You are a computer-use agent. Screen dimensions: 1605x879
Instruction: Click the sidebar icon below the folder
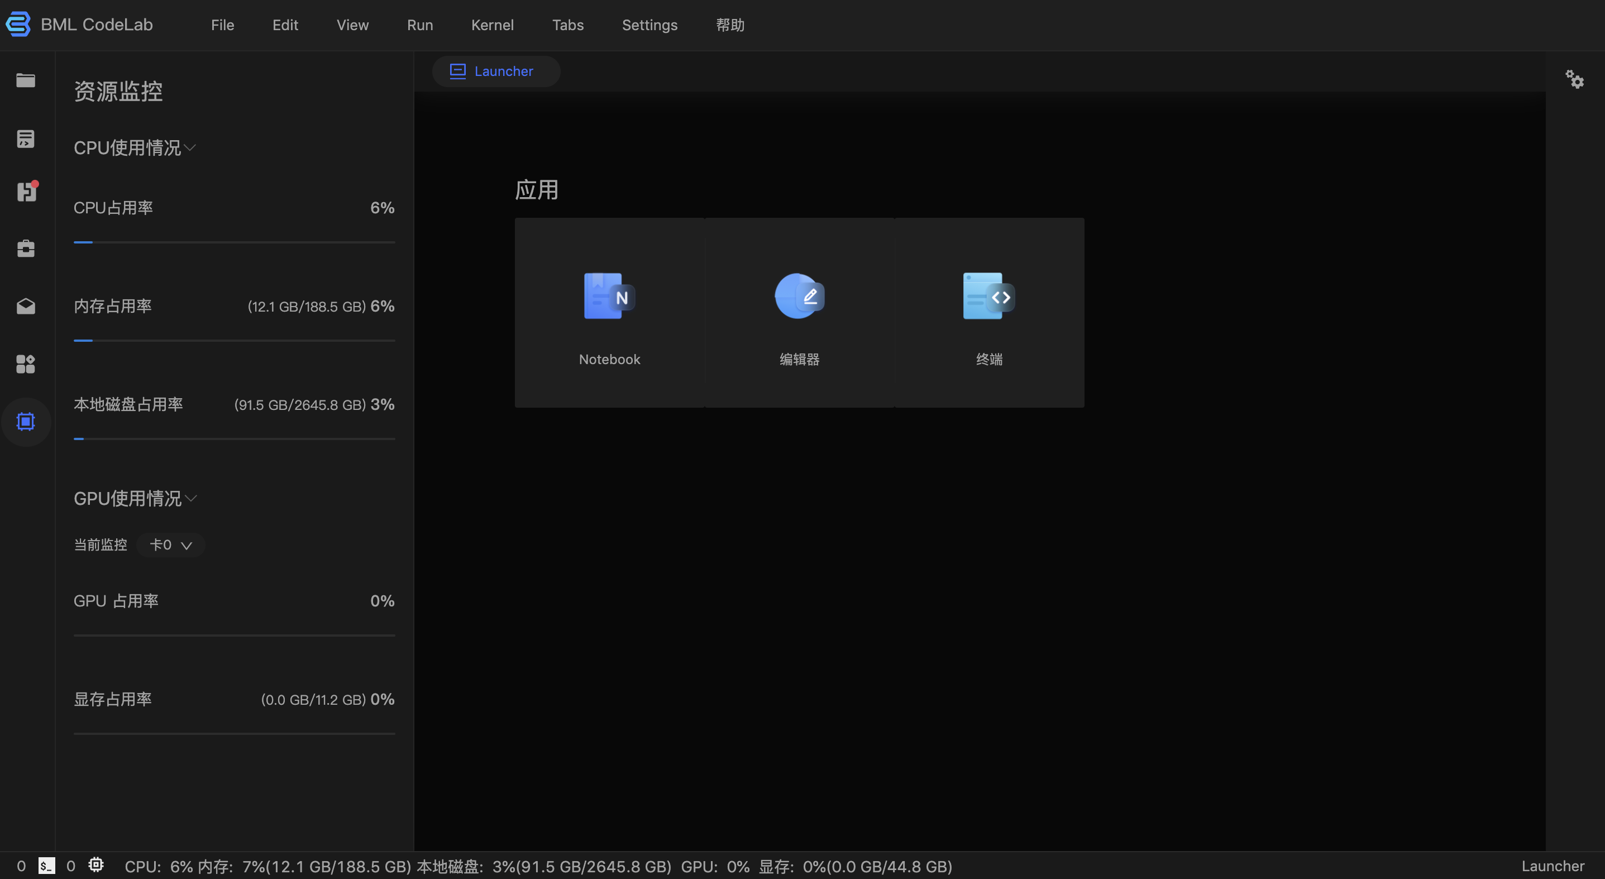point(26,138)
